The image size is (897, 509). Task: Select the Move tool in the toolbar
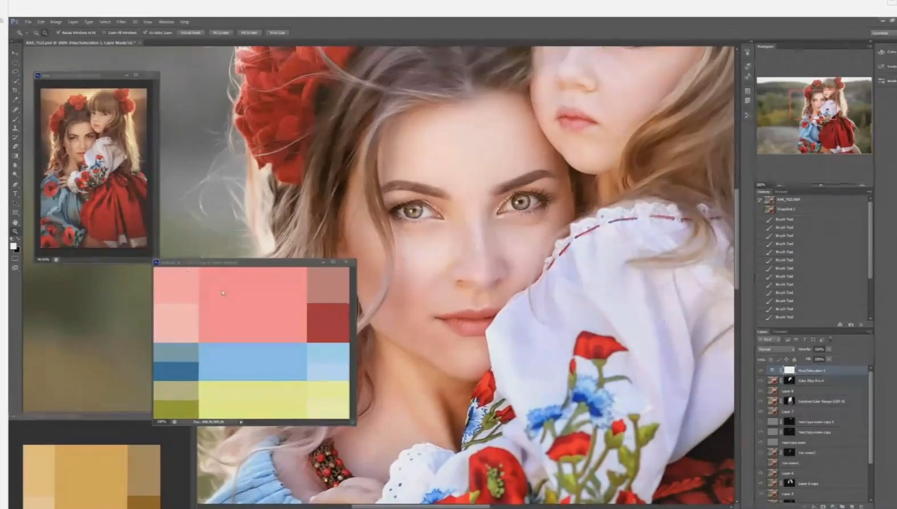pyautogui.click(x=15, y=53)
